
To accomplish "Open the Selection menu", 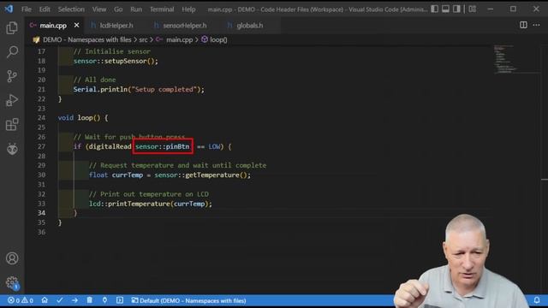I will click(x=71, y=9).
